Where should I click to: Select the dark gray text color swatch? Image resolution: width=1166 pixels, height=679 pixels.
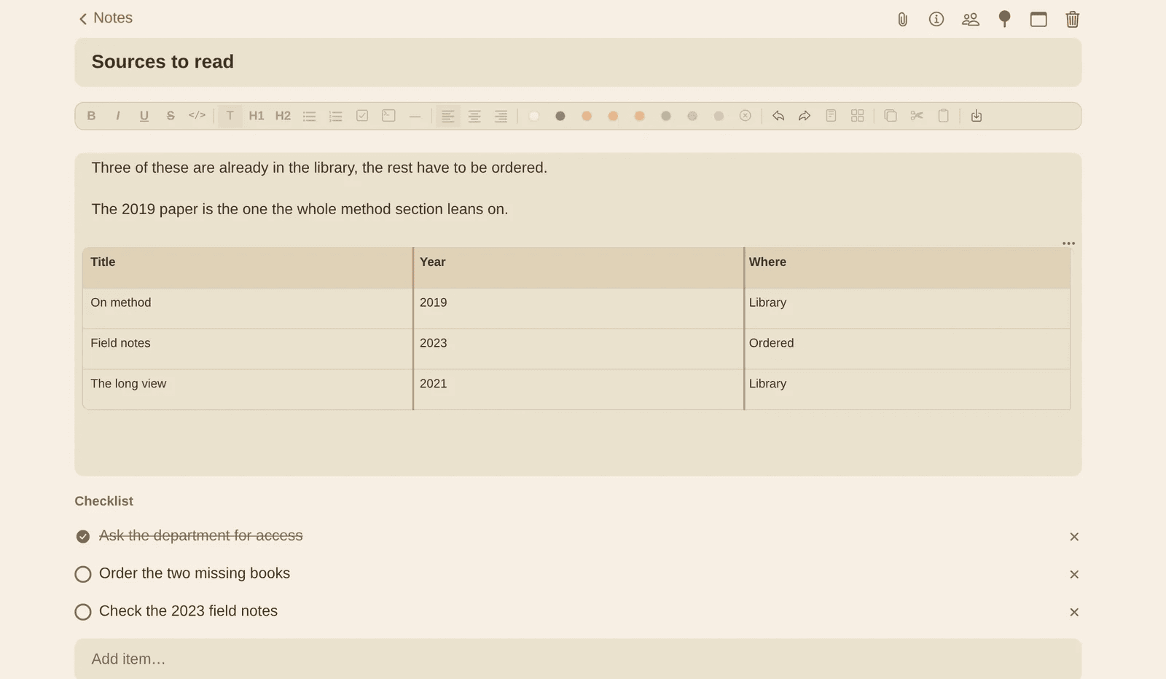(560, 116)
